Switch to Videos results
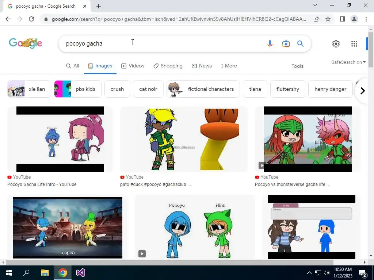The height and width of the screenshot is (280, 374). [x=133, y=66]
